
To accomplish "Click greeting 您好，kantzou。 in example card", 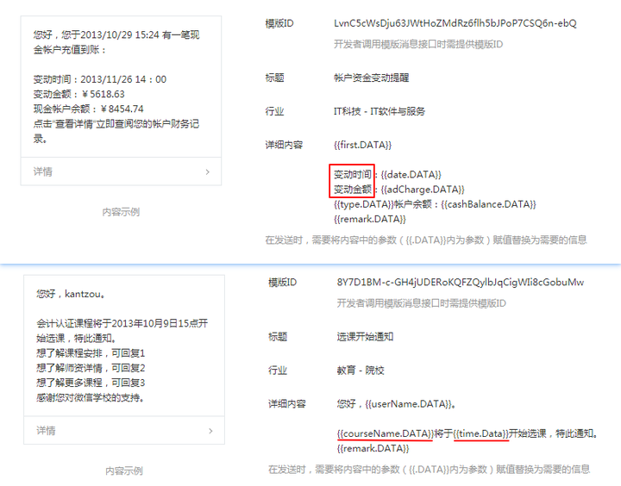I will [x=72, y=294].
